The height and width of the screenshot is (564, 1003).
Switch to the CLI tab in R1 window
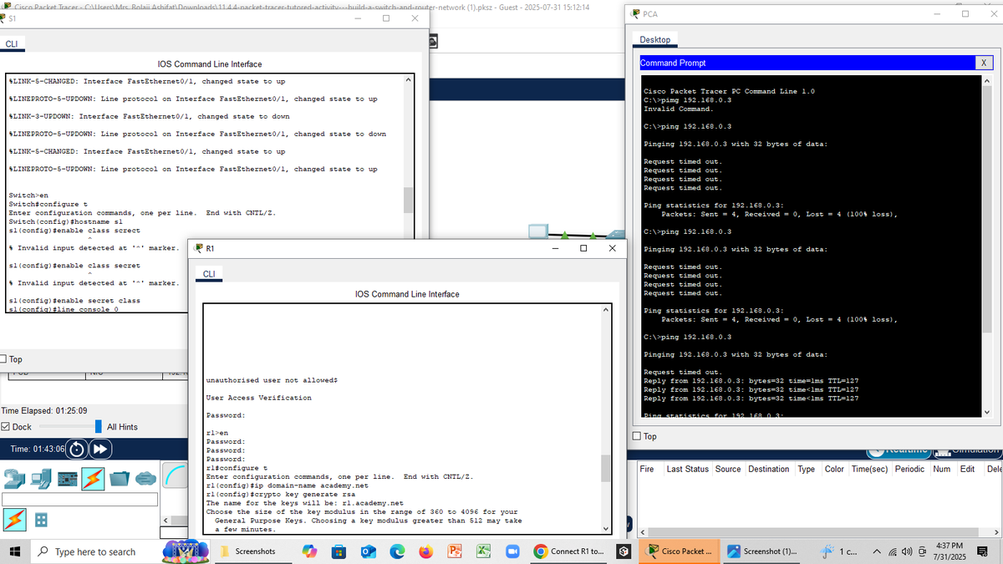(209, 274)
